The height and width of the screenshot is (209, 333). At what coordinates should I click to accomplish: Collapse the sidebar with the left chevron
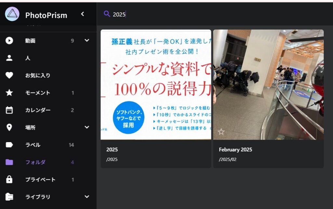click(83, 14)
